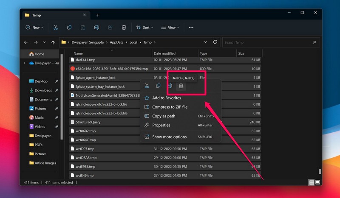This screenshot has height=198, width=340.
Task: Click the Delete icon in top toolbar
Action: 124,28
